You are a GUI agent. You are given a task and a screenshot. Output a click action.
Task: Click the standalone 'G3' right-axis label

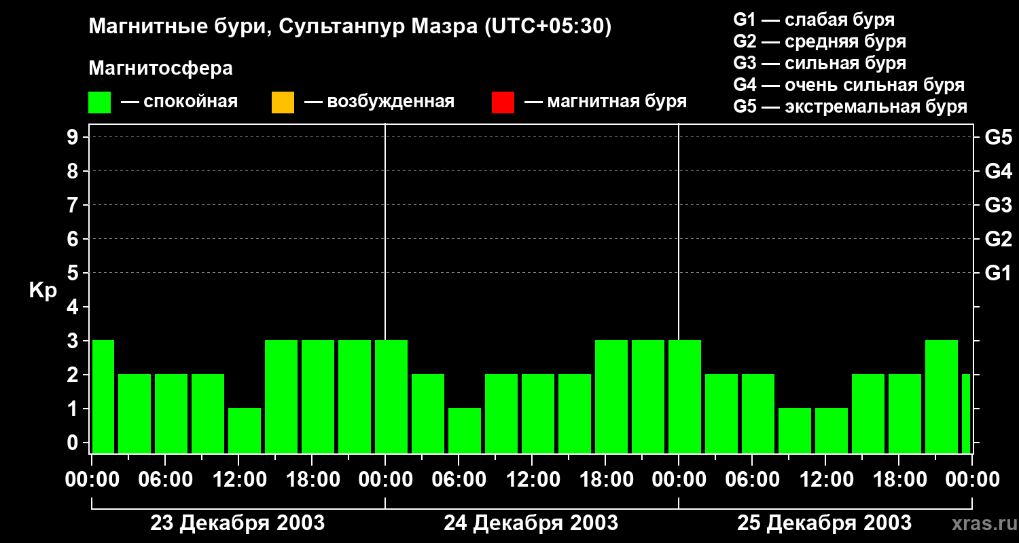click(998, 205)
